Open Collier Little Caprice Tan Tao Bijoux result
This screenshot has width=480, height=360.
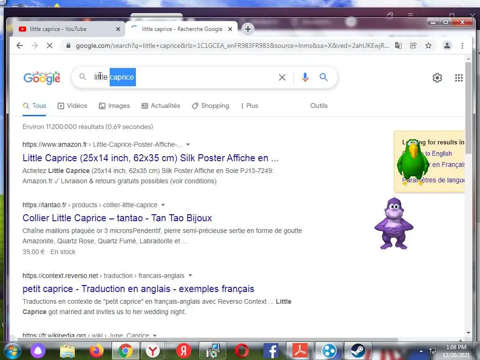point(117,218)
